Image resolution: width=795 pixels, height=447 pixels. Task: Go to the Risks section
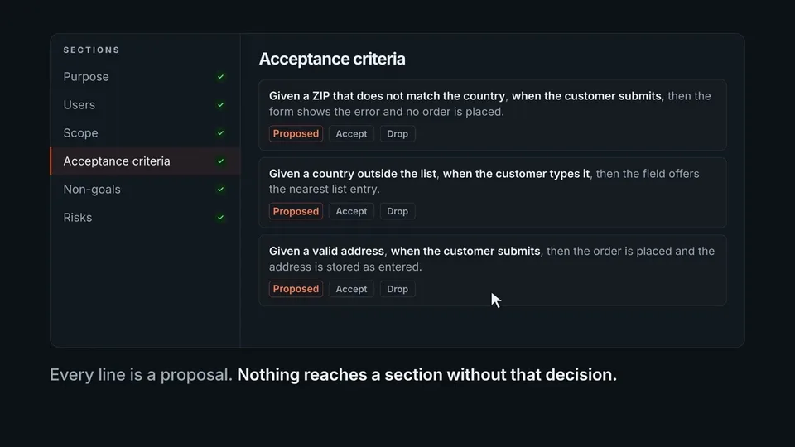[x=145, y=218]
